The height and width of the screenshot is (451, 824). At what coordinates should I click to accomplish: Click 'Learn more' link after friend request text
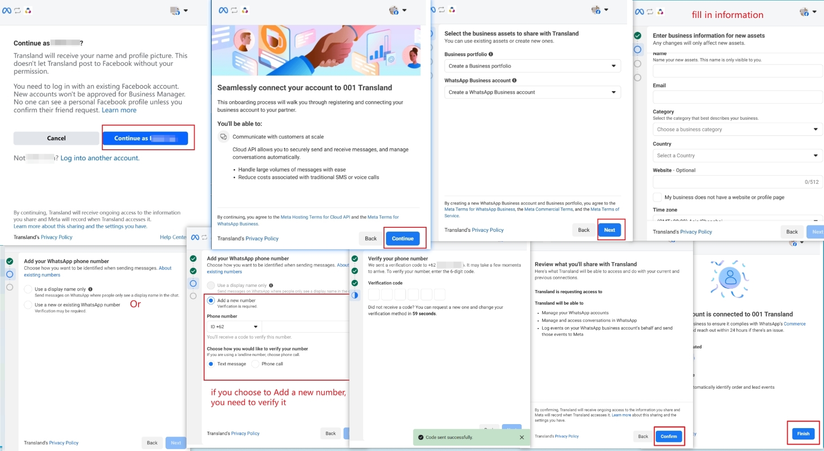(x=119, y=110)
